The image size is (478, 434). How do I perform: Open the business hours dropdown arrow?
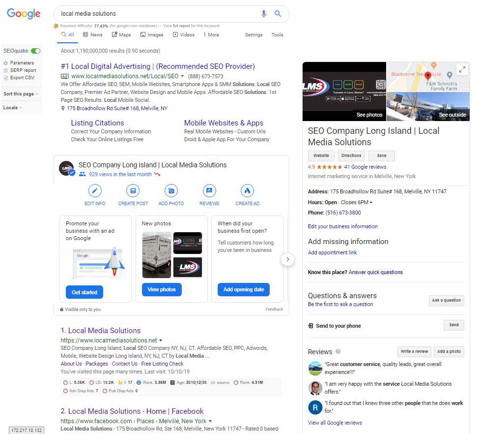tap(371, 203)
